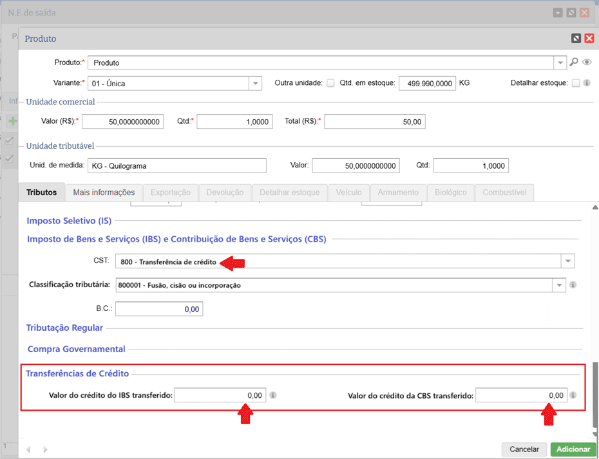Click info icon next to Detalhar estoque

587,83
